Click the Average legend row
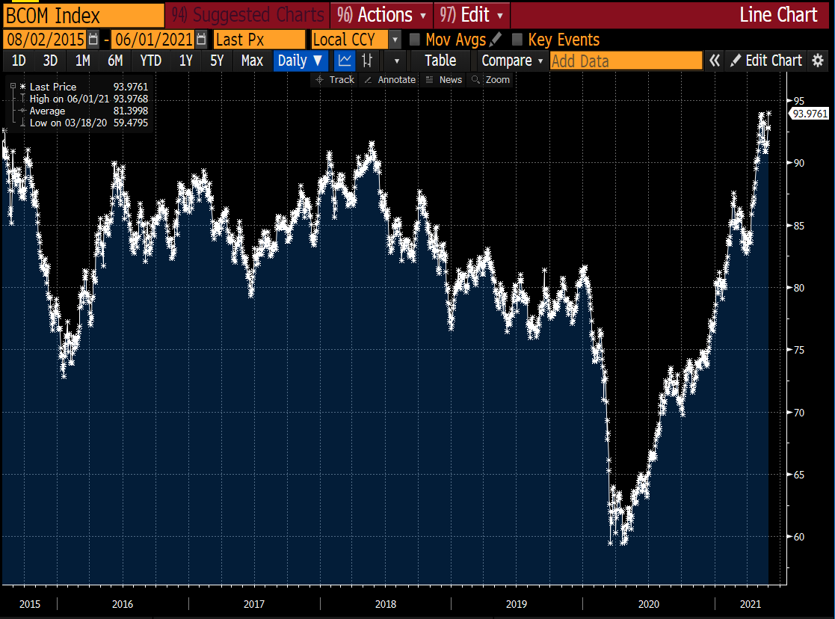The height and width of the screenshot is (619, 835). [84, 111]
